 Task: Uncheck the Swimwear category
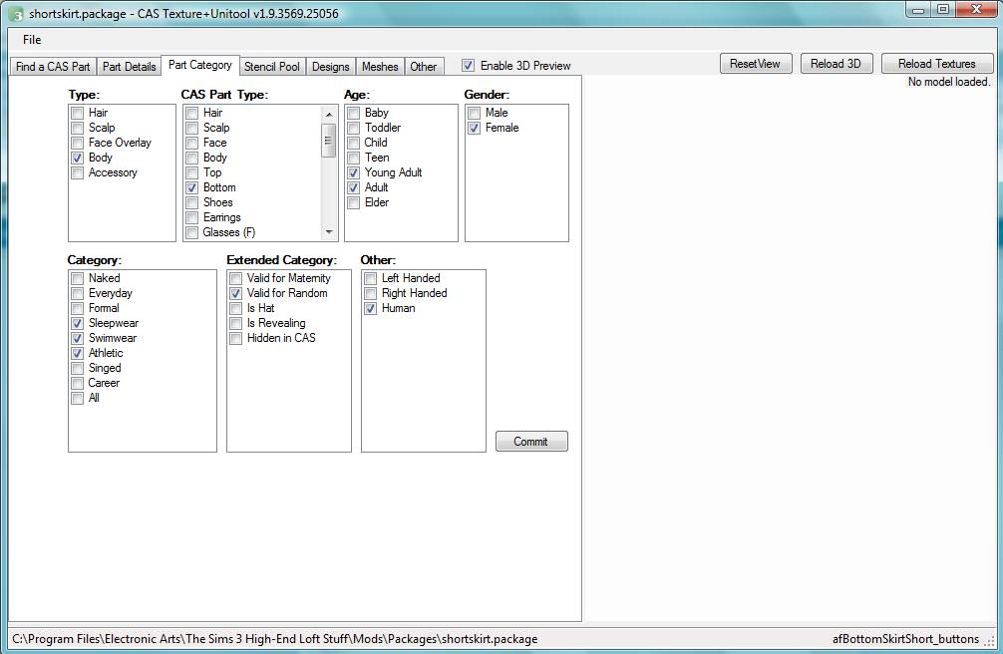(x=78, y=339)
